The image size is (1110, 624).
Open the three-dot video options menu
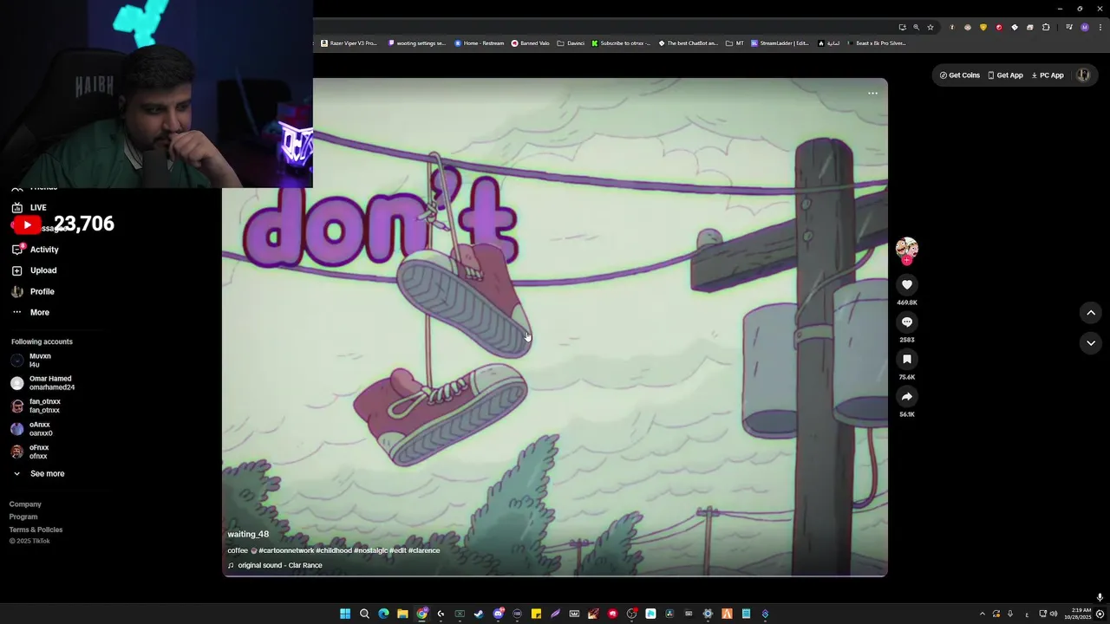click(x=872, y=94)
